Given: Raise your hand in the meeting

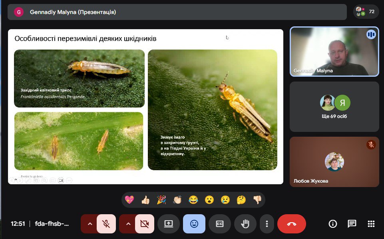Looking at the screenshot, I should click(x=245, y=224).
